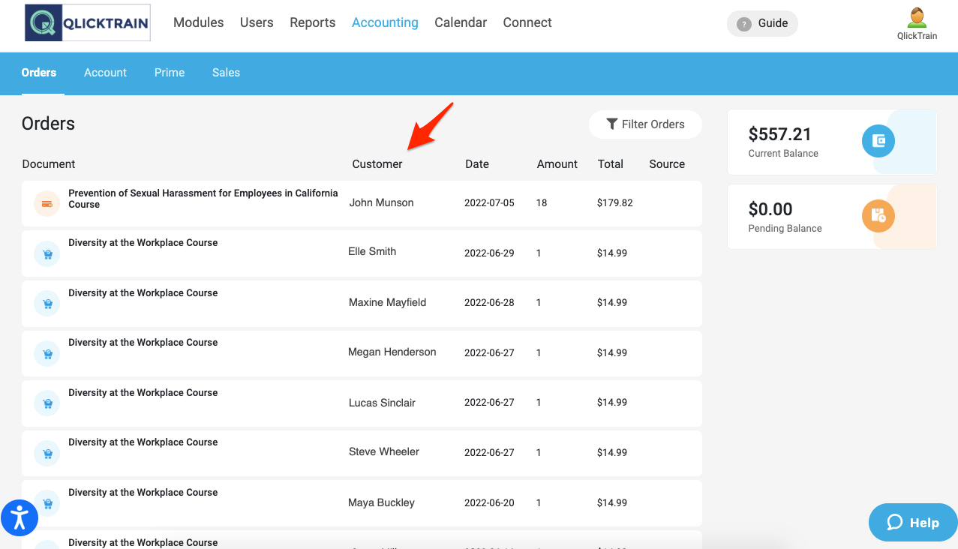Open the Users menu
This screenshot has width=958, height=549.
click(257, 22)
